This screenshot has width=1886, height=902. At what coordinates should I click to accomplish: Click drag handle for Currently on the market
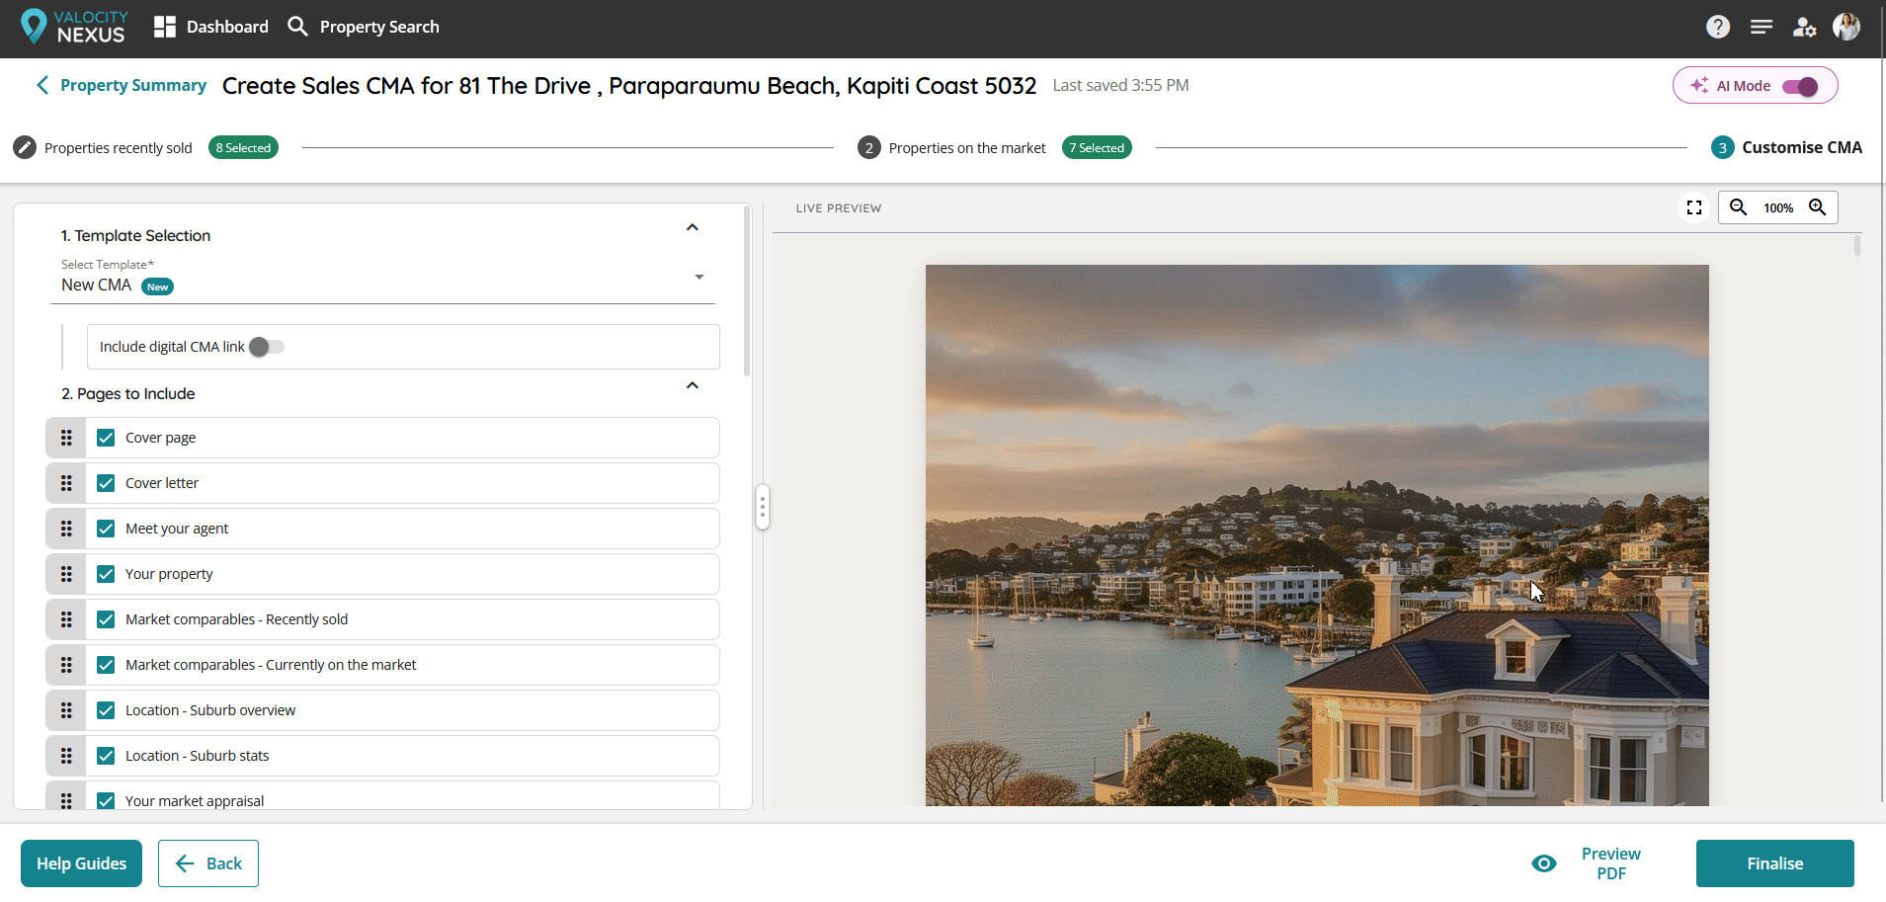point(66,665)
